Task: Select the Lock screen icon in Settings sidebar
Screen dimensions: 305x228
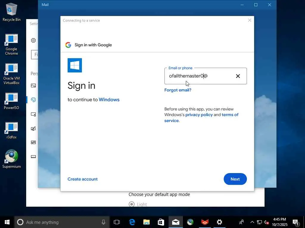Action: click(x=33, y=114)
